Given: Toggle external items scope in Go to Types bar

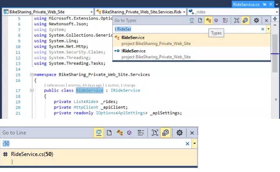Looking at the screenshot, I should click(x=245, y=21).
